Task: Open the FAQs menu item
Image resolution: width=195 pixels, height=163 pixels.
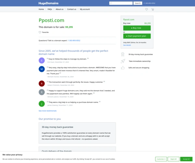Action: coord(50,9)
